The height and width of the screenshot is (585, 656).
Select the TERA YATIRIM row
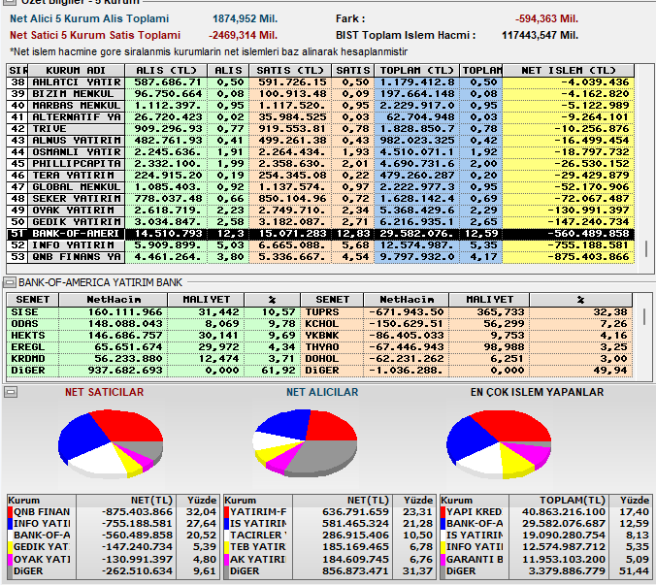[320, 176]
